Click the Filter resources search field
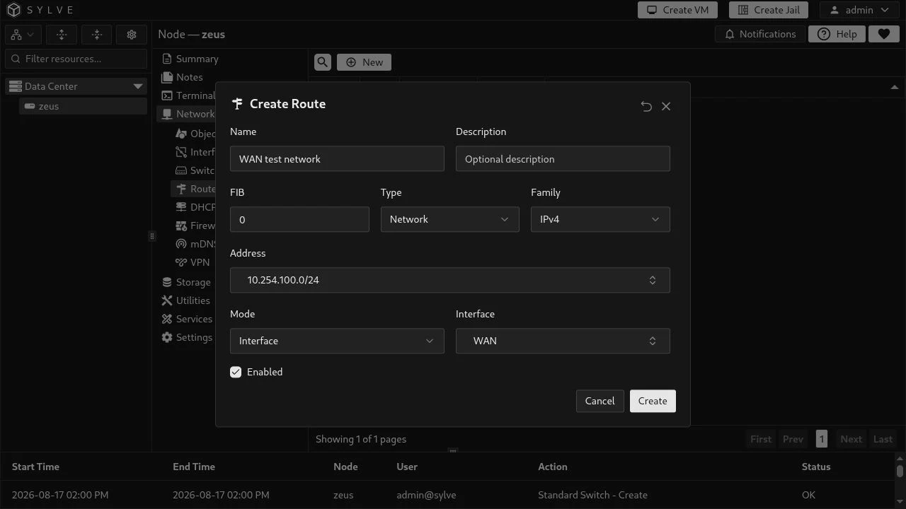 click(76, 59)
